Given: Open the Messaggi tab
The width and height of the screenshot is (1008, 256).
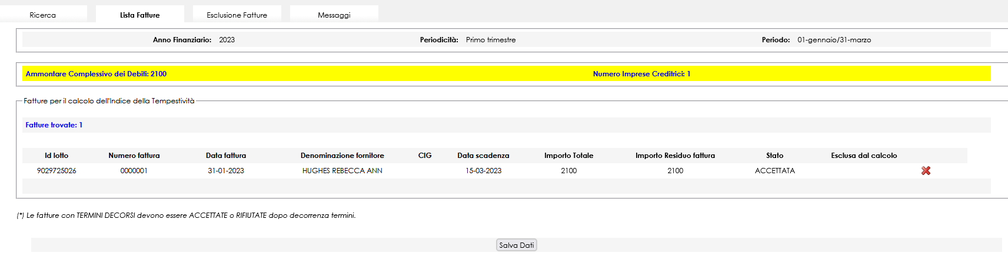Looking at the screenshot, I should pyautogui.click(x=334, y=15).
